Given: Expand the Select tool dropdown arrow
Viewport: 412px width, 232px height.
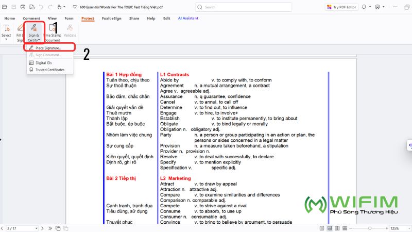Looking at the screenshot, I should click(6, 40).
